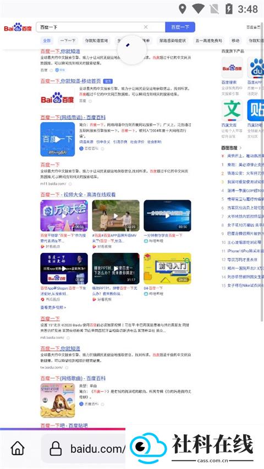Open the 社会影响 sub-link
This screenshot has width=264, height=469.
coord(154,142)
